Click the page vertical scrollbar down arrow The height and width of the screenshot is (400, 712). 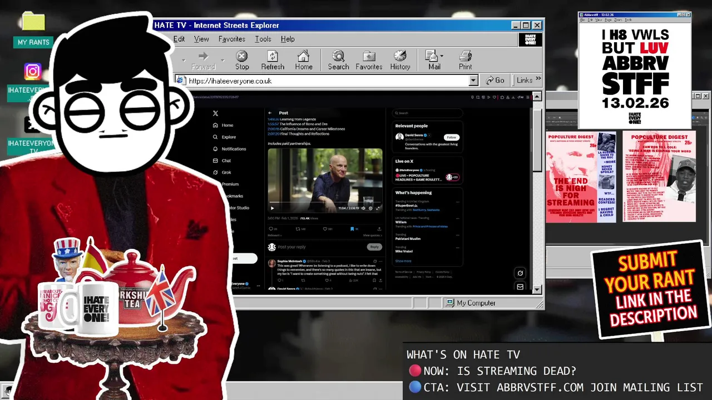537,289
